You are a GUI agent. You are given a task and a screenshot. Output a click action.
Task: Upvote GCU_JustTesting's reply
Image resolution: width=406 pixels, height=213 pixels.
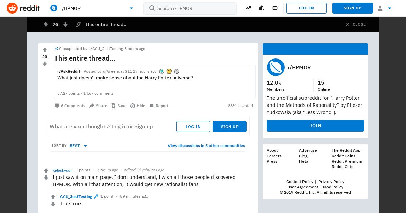53,197
